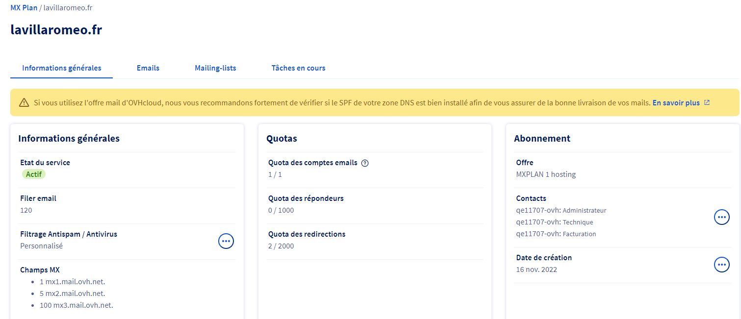The height and width of the screenshot is (319, 741).
Task: Click the Facturation contact entry
Action: (x=556, y=234)
